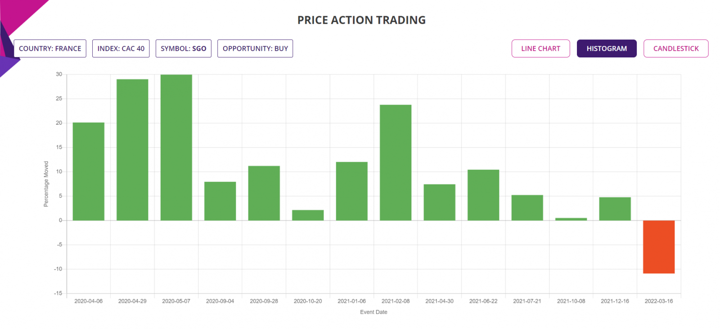
Task: Click the -15 y-axis tick label
Action: click(58, 294)
